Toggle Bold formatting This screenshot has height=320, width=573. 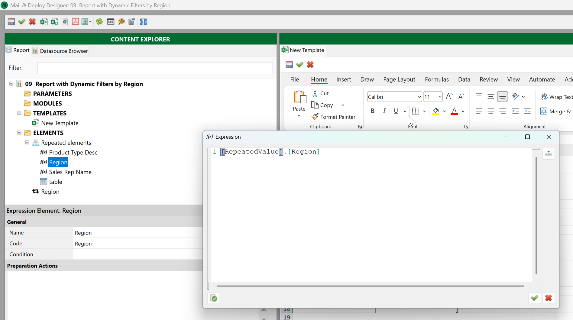(373, 111)
